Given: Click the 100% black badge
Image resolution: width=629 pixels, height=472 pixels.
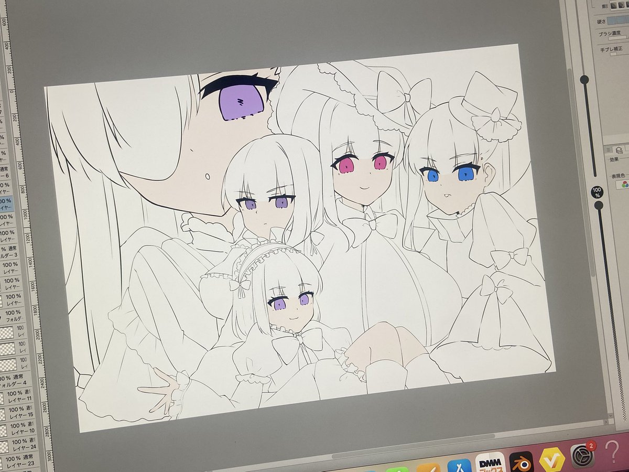Looking at the screenshot, I should point(597,191).
